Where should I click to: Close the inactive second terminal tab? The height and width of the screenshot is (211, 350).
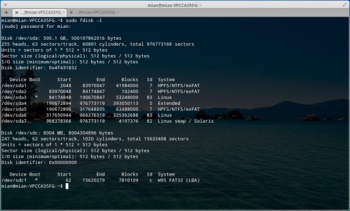tap(71, 13)
